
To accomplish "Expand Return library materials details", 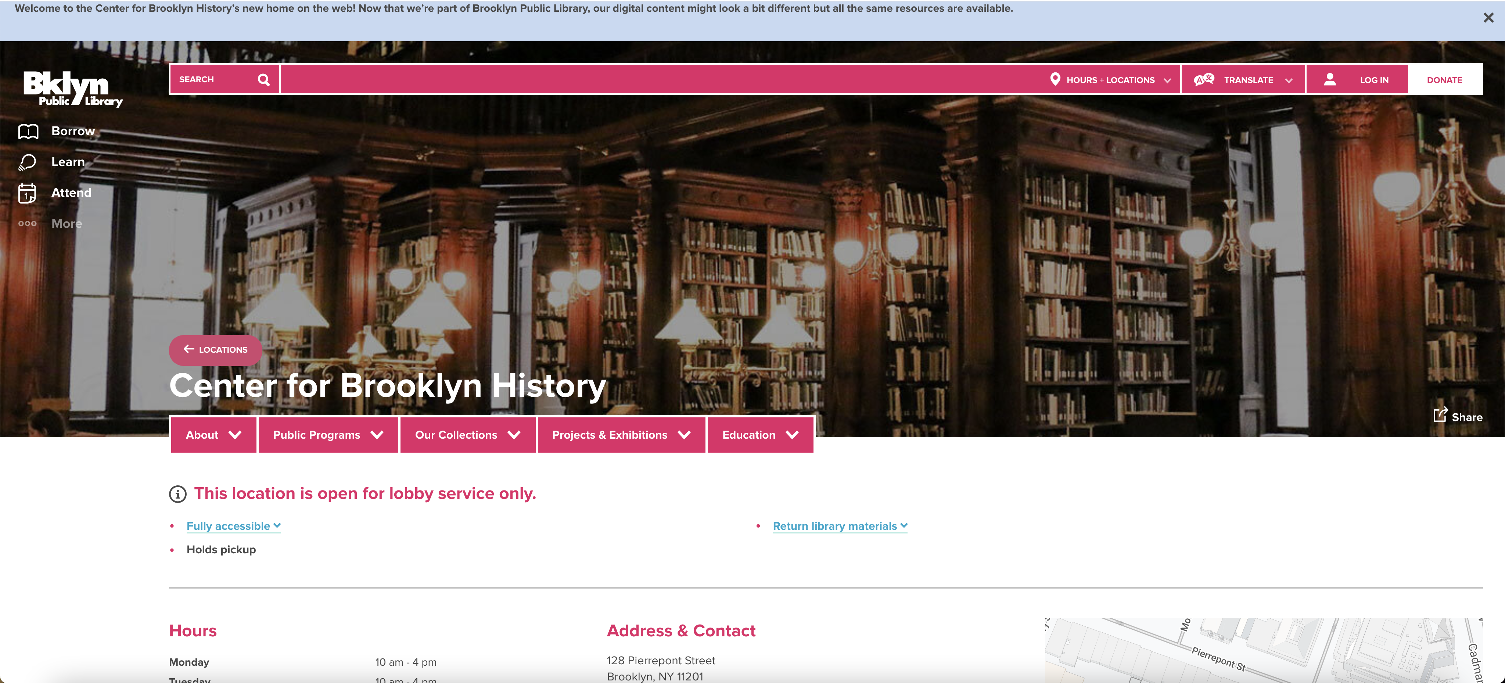I will click(x=840, y=526).
